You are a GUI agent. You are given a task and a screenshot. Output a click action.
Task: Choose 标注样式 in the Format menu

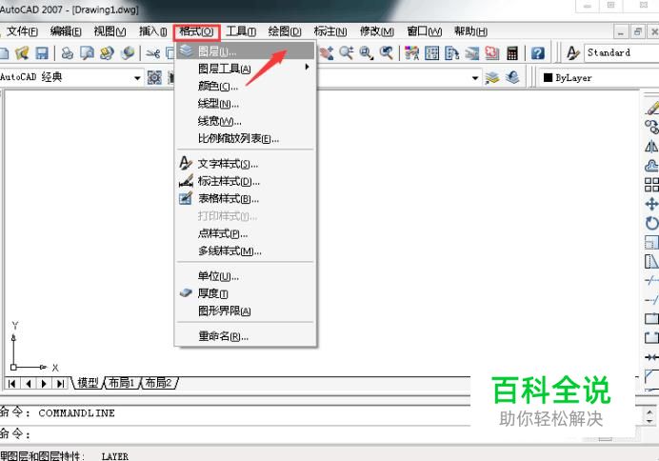point(245,181)
